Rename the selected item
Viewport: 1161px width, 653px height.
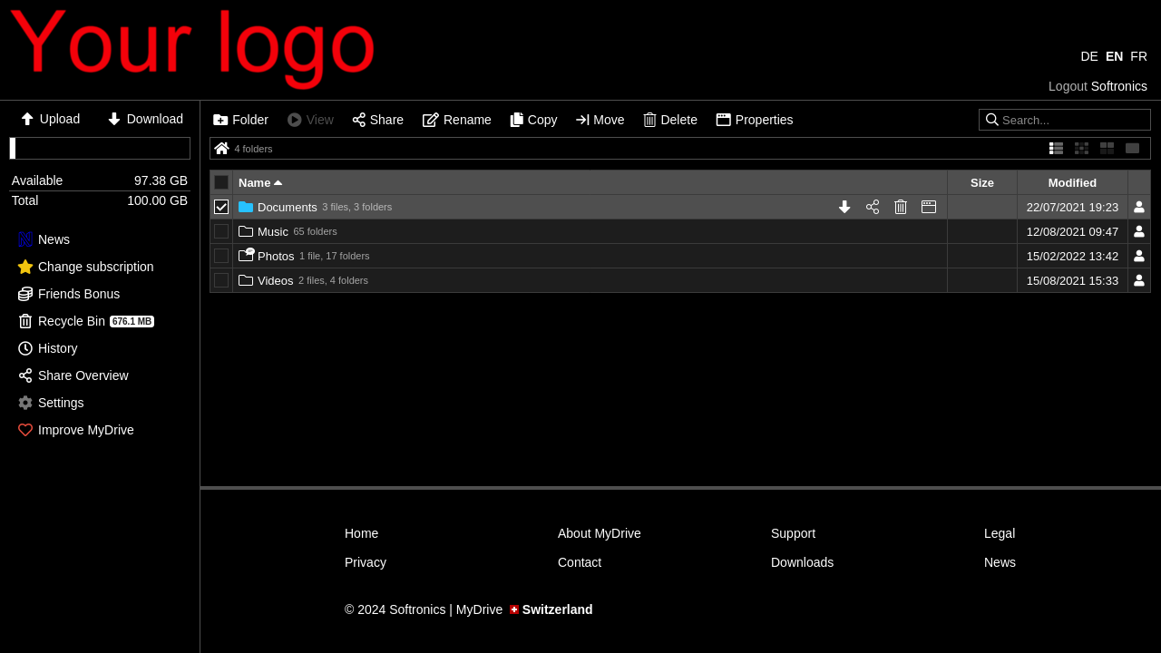pos(457,120)
